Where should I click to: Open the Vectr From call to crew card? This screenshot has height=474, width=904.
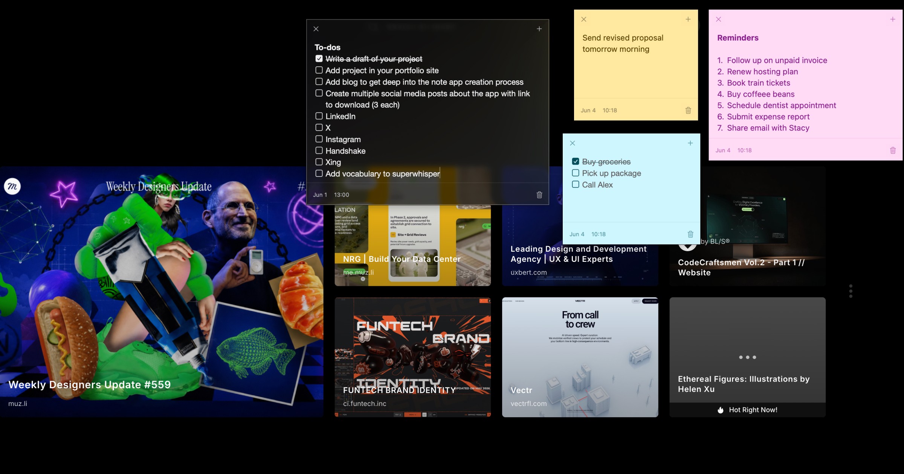pyautogui.click(x=580, y=357)
